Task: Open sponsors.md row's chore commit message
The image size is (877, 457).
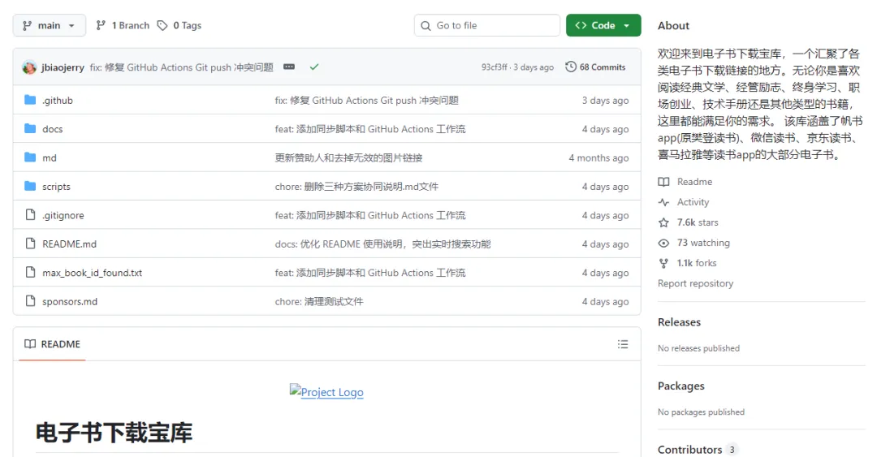Action: pos(319,301)
